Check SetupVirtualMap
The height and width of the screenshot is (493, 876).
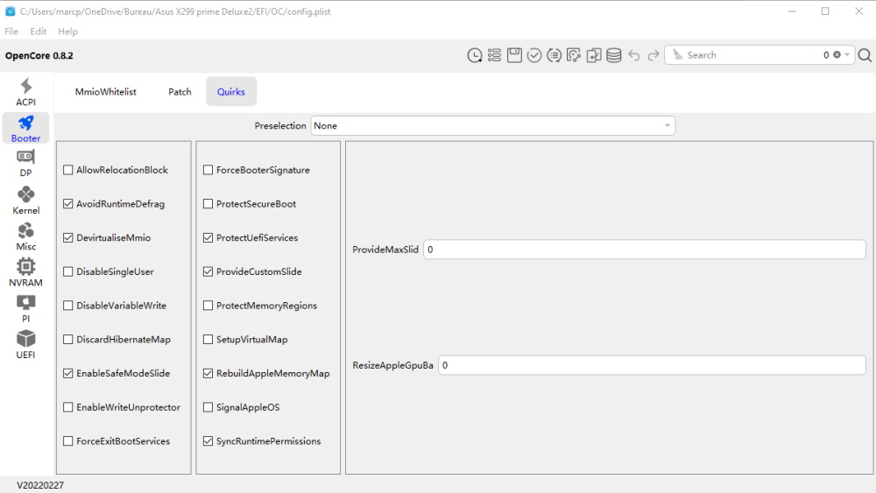click(208, 340)
